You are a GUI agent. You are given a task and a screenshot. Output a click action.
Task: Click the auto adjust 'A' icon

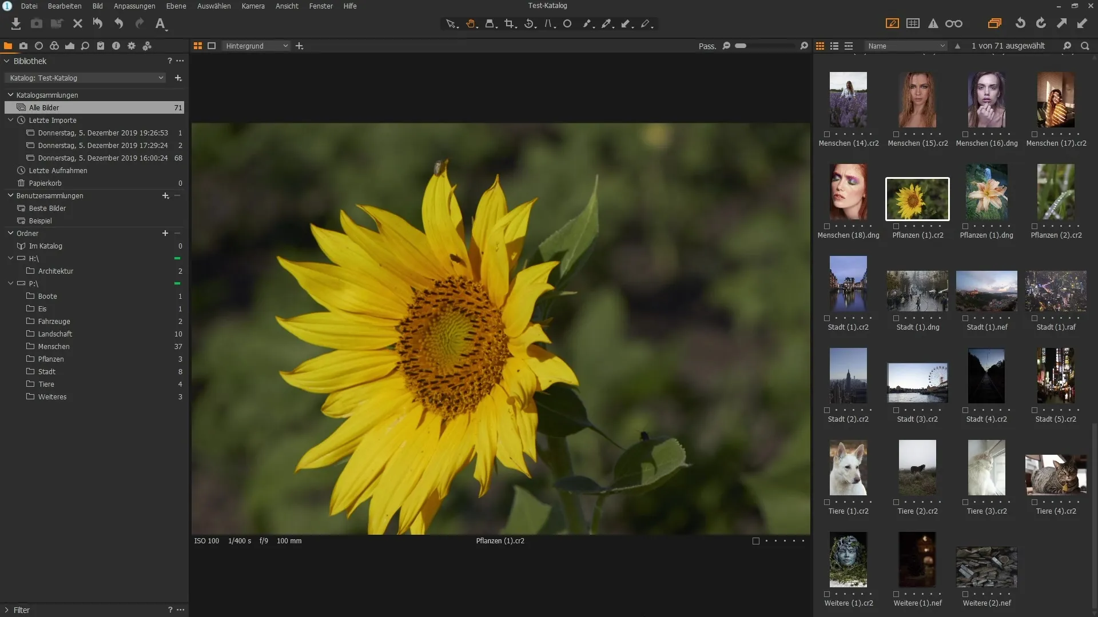pos(161,23)
